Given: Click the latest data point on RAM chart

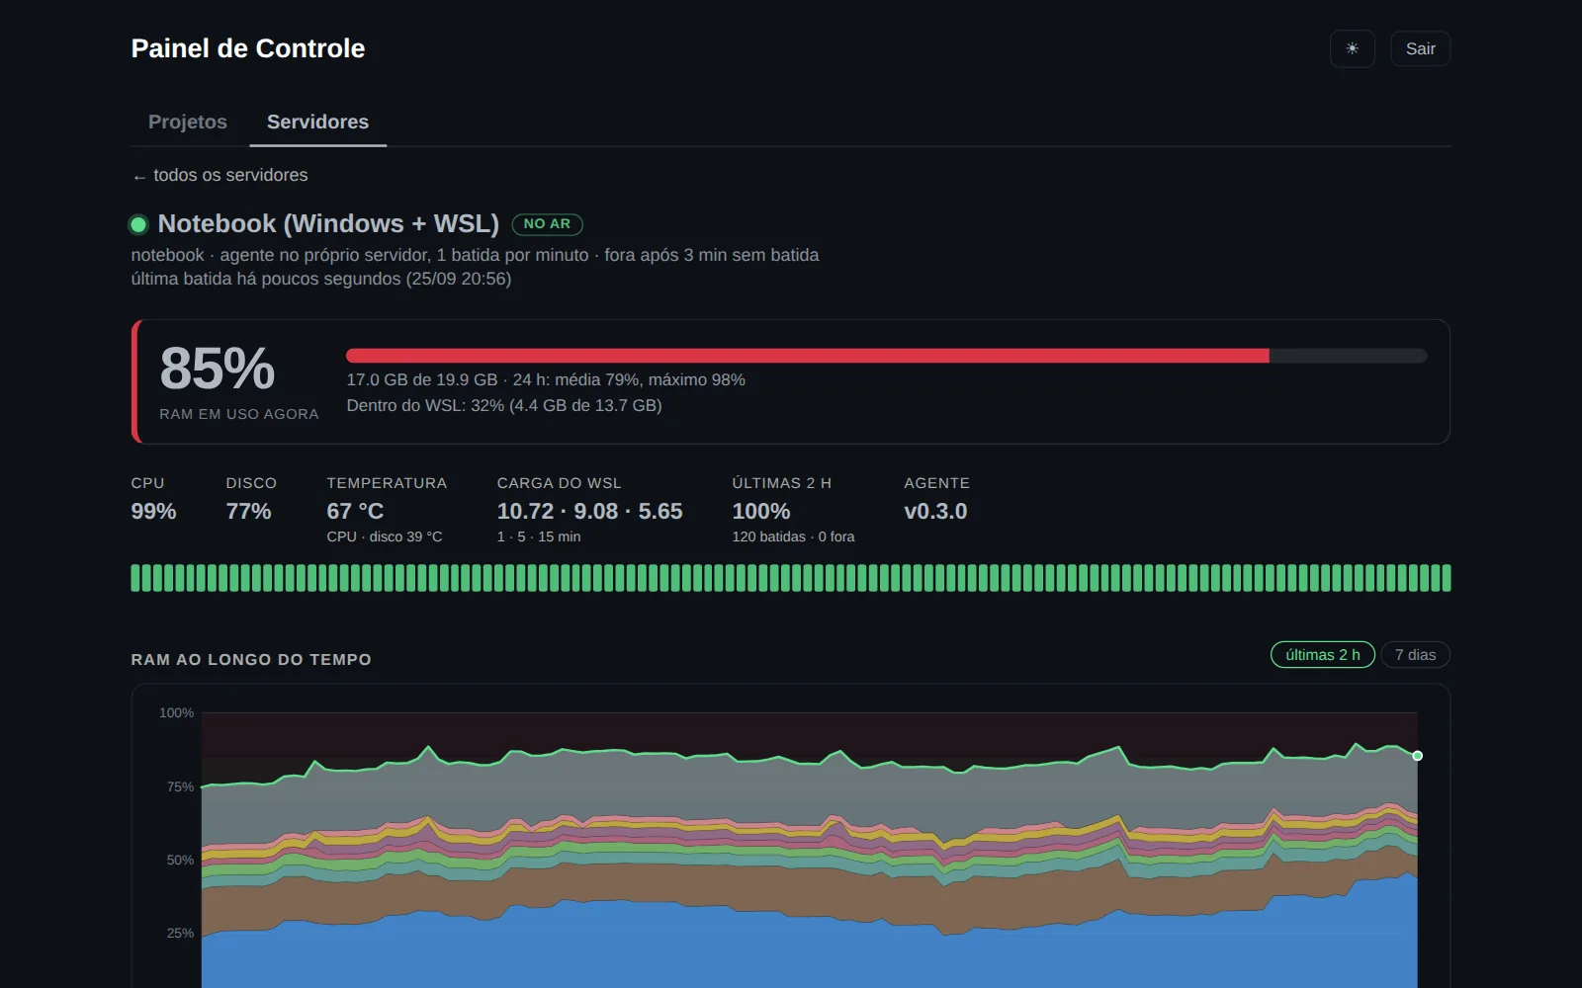Looking at the screenshot, I should (x=1417, y=756).
